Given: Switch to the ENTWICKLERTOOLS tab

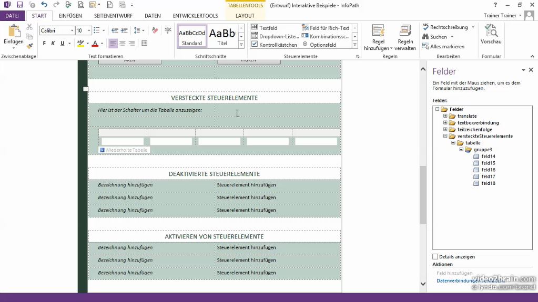Looking at the screenshot, I should 195,16.
